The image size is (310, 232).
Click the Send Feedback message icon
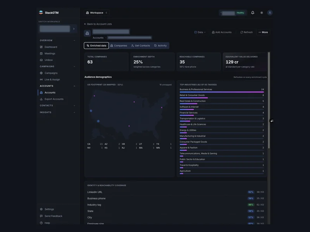point(41,216)
